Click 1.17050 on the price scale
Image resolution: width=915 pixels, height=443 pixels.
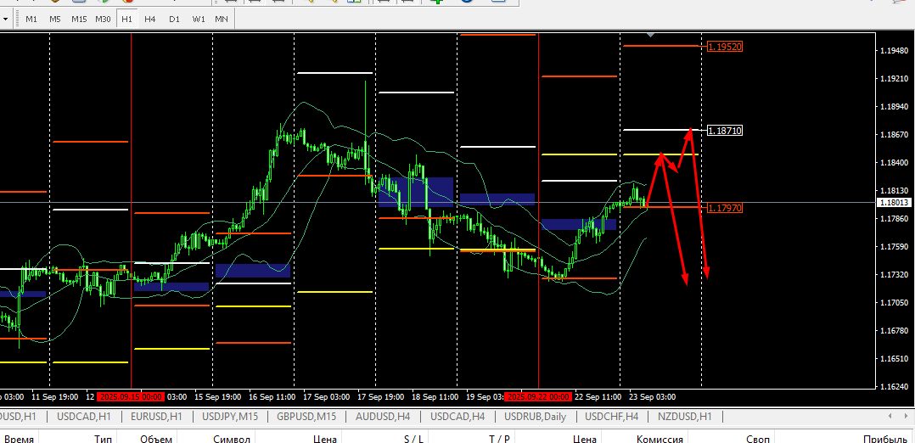pyautogui.click(x=895, y=303)
